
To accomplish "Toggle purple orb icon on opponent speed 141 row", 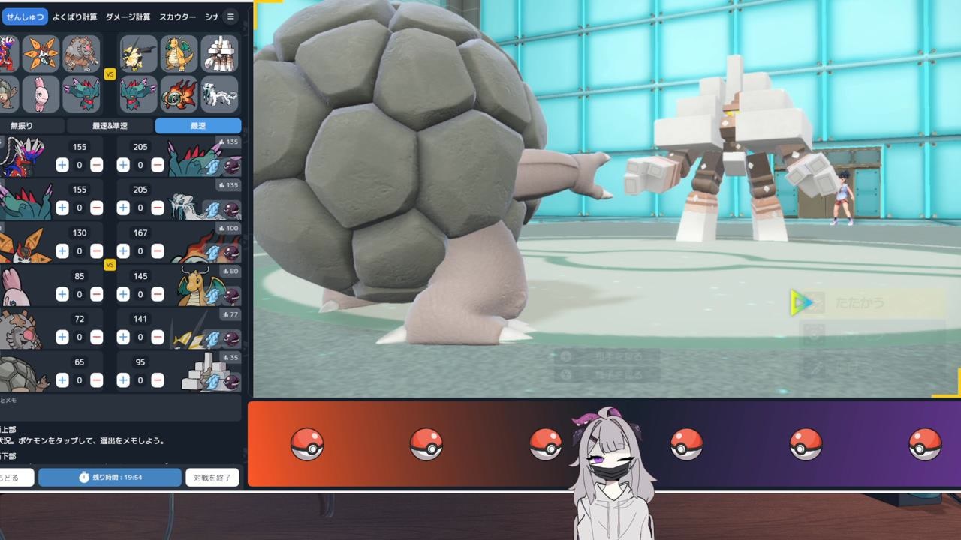I will point(232,339).
